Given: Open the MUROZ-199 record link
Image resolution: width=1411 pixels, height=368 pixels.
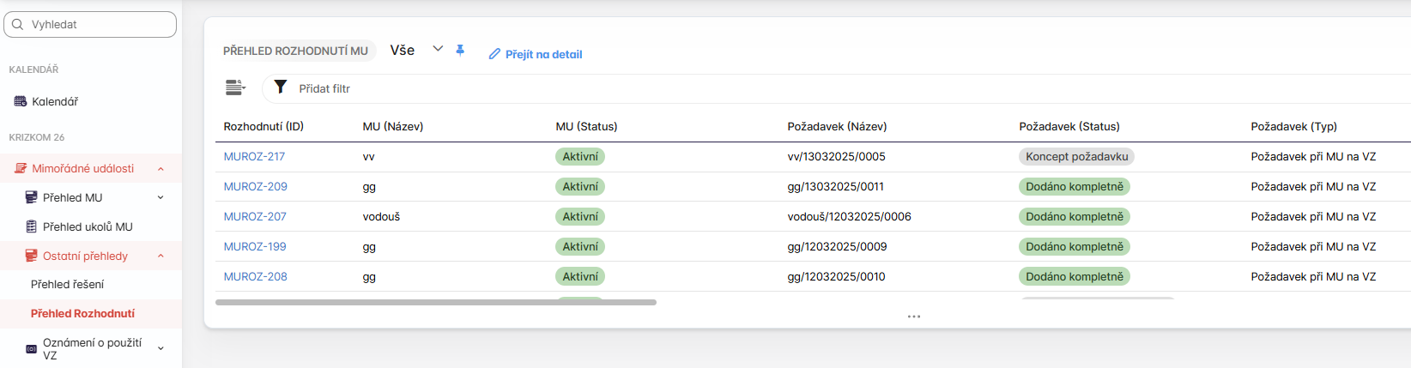Looking at the screenshot, I should point(255,246).
